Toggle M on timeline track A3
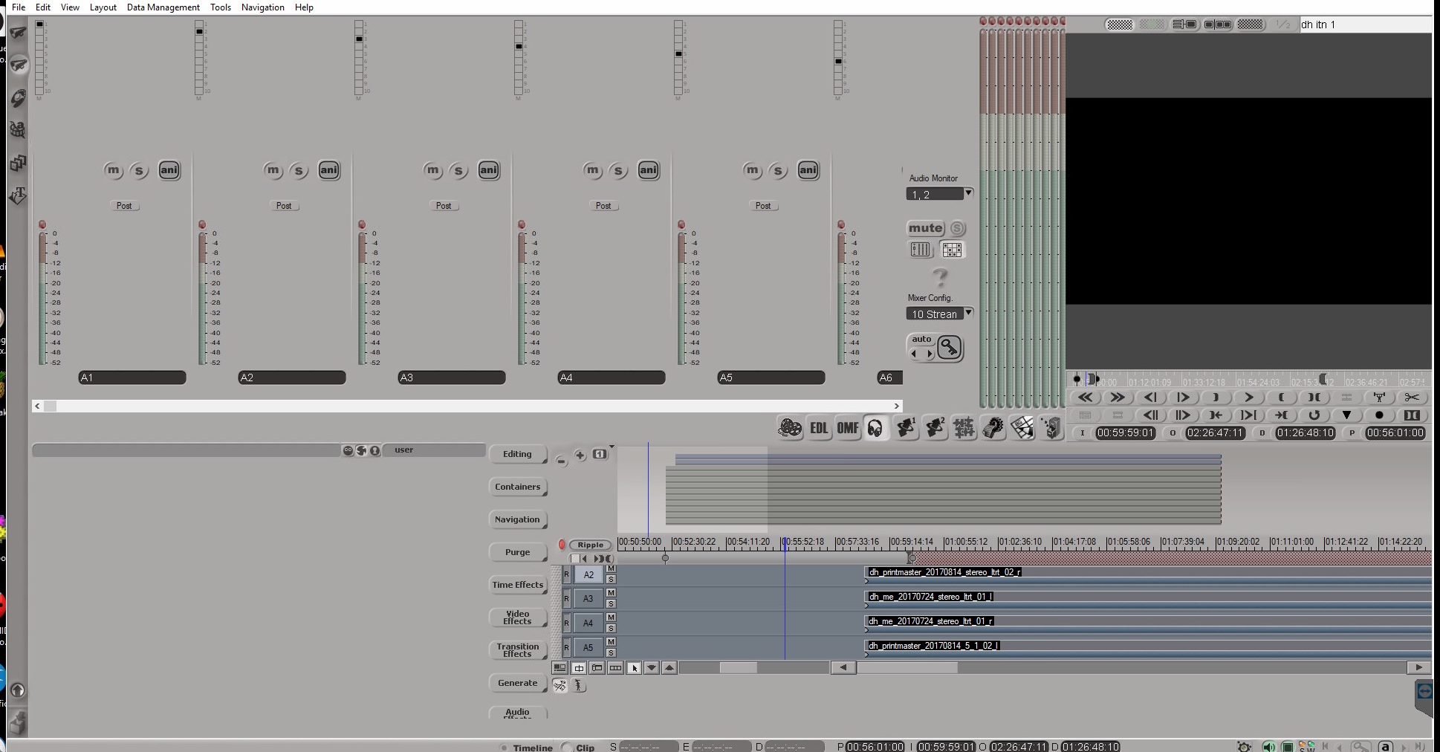1440x752 pixels. click(611, 593)
